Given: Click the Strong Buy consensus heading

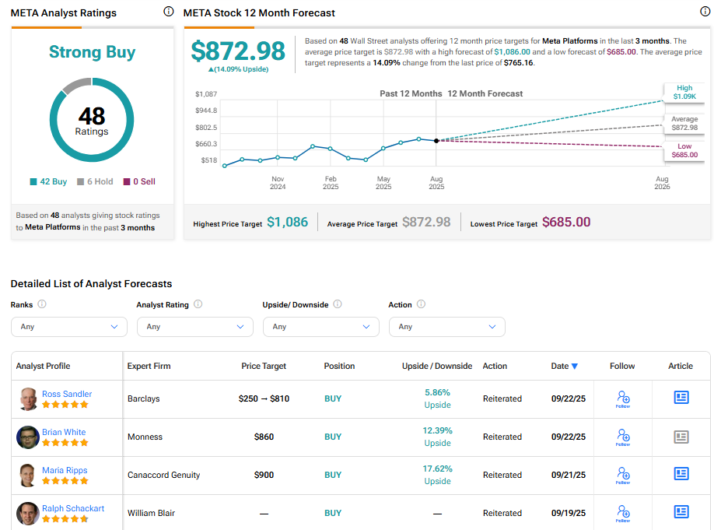Looking at the screenshot, I should click(x=92, y=52).
